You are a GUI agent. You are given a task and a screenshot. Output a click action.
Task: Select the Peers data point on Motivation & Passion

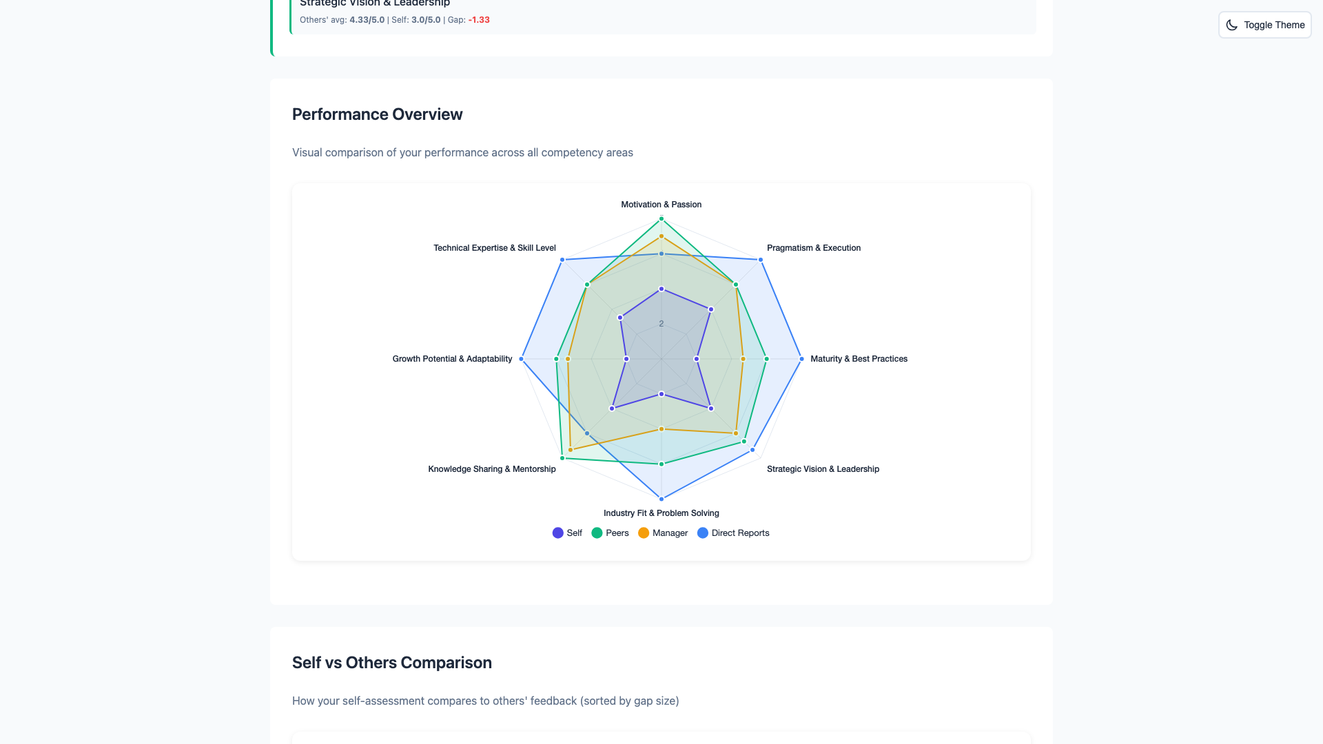point(661,219)
